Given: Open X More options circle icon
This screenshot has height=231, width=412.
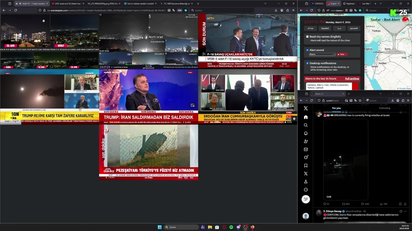Looking at the screenshot, I should coord(305,190).
